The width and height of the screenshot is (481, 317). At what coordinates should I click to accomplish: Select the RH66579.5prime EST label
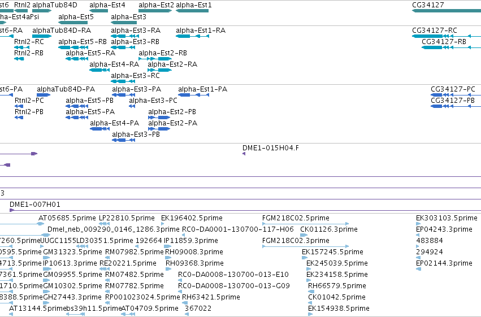(337, 286)
